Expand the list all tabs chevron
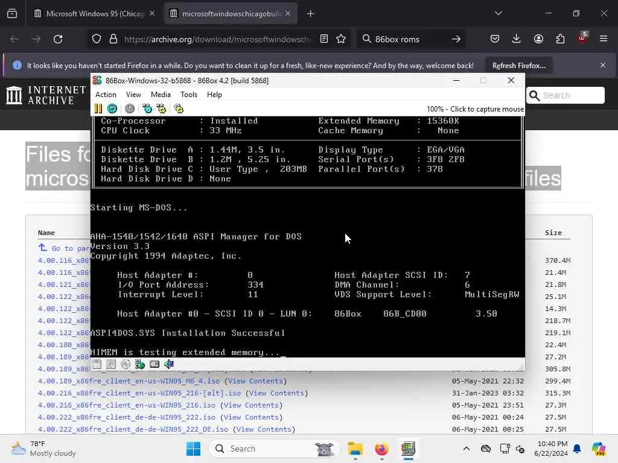Viewport: 618px width, 463px height. coord(498,13)
